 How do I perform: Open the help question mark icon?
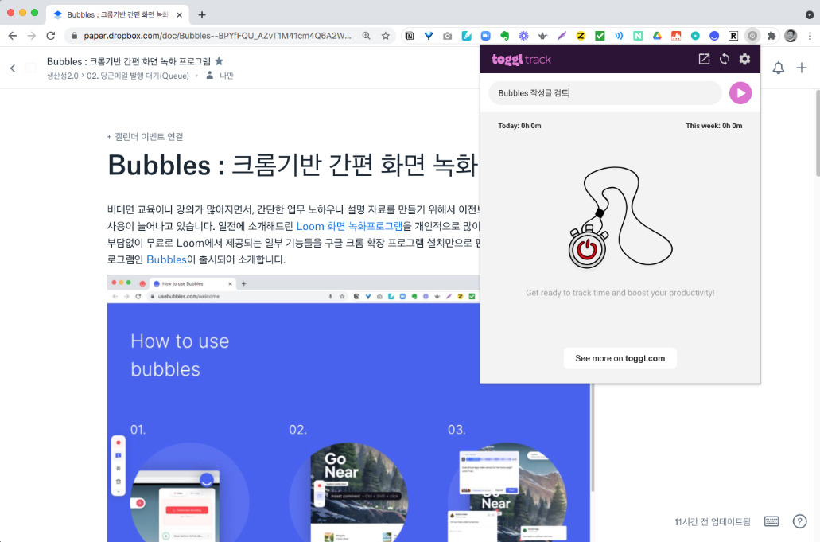tap(799, 521)
